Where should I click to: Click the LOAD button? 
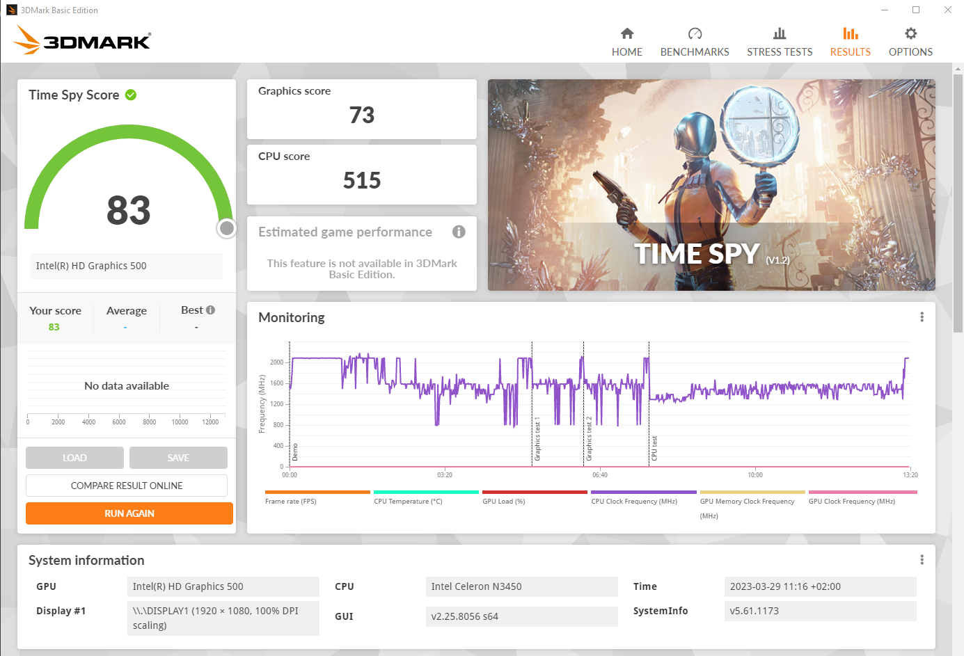74,458
